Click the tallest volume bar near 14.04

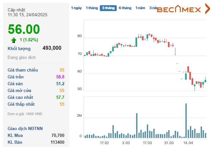point(186,120)
